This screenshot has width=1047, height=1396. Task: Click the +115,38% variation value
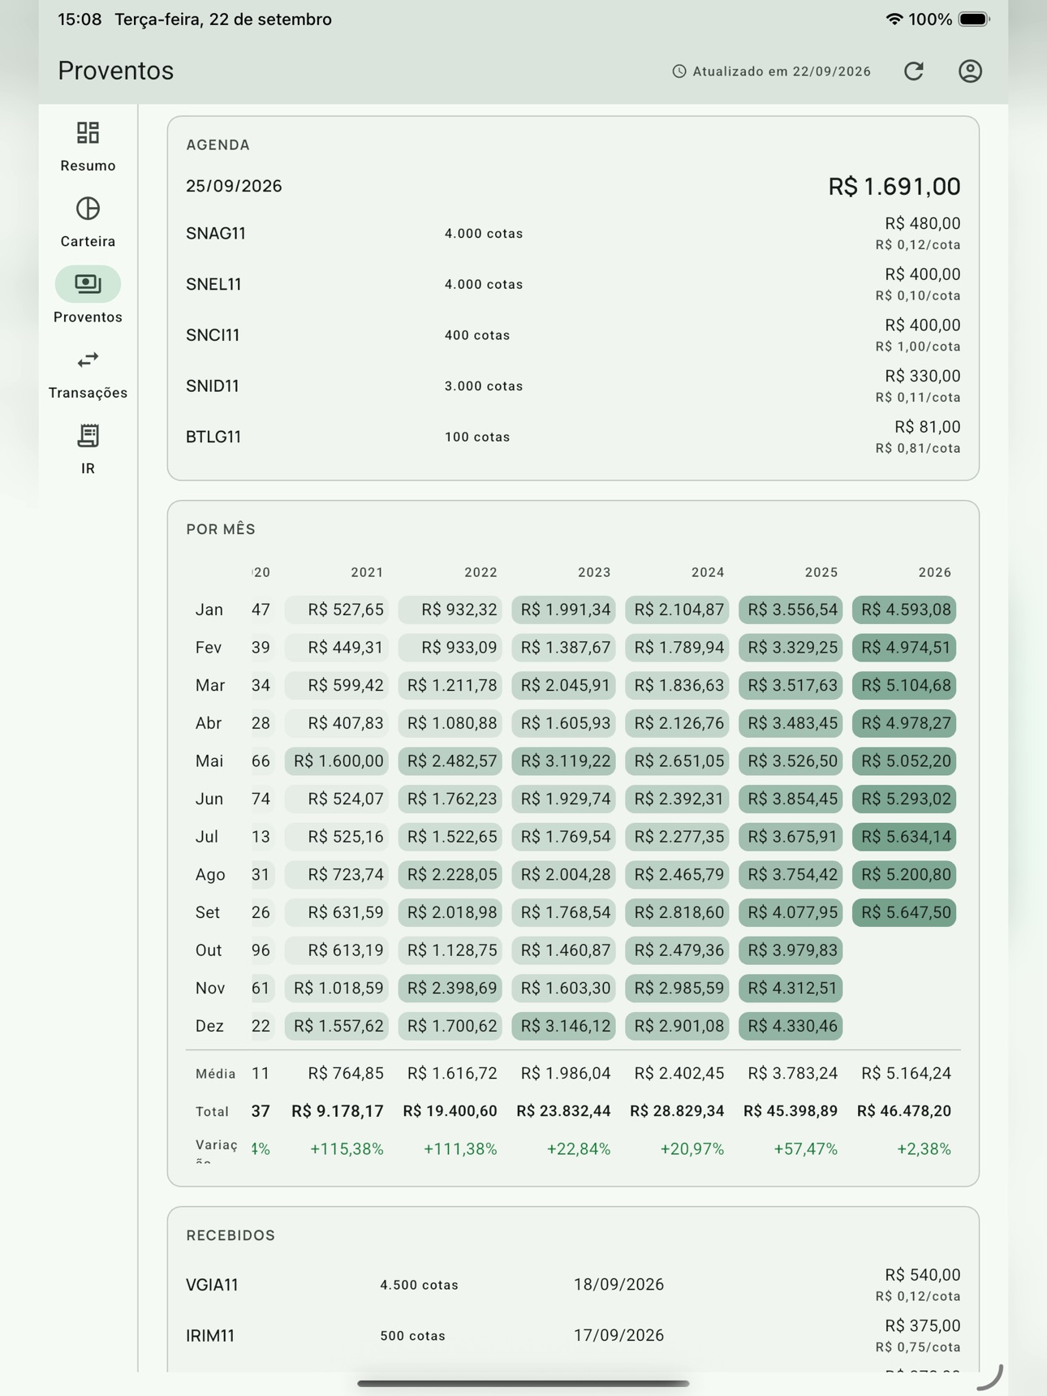pyautogui.click(x=347, y=1149)
